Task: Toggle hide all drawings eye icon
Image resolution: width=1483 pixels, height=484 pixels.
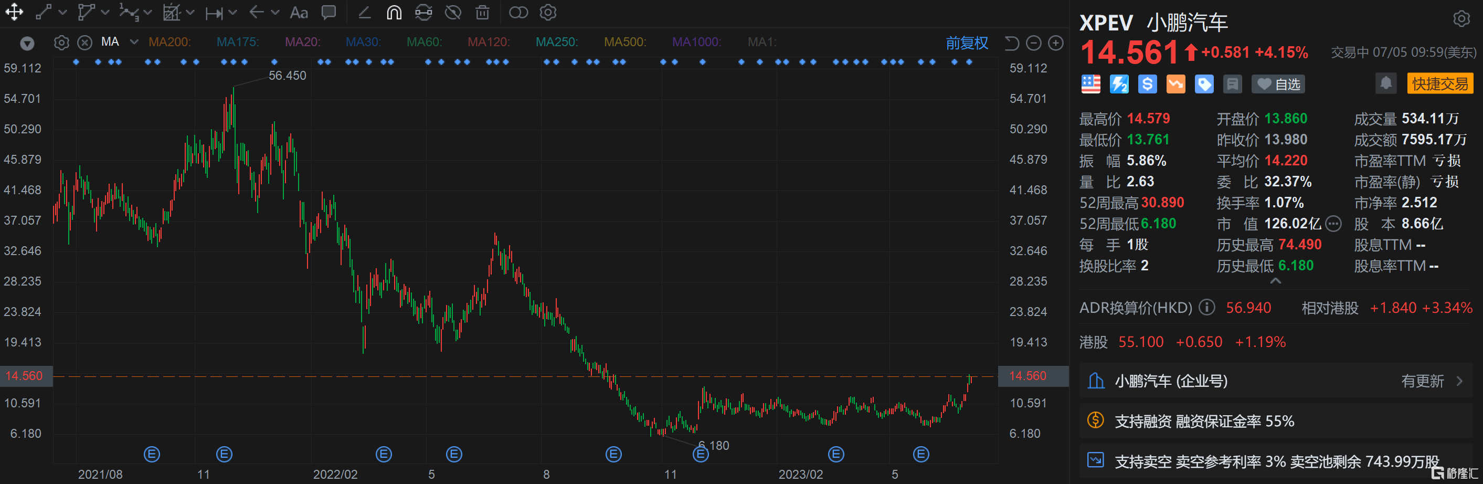Action: [453, 12]
